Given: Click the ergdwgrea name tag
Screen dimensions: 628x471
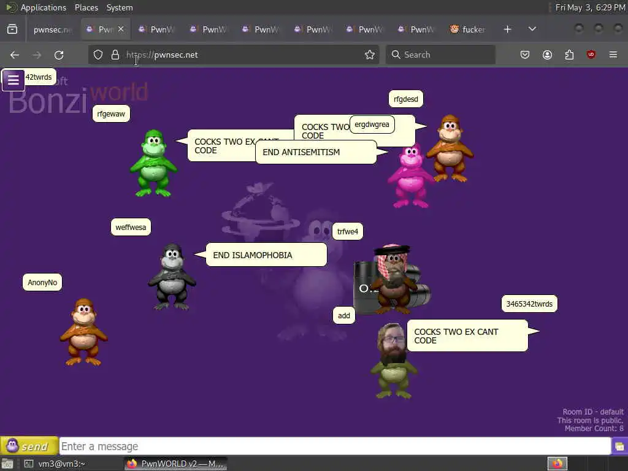Looking at the screenshot, I should 372,124.
